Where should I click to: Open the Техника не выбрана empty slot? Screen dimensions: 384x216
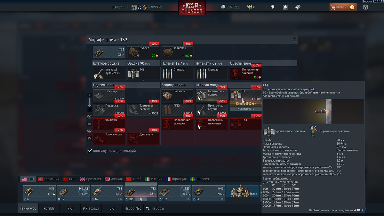tap(242, 191)
